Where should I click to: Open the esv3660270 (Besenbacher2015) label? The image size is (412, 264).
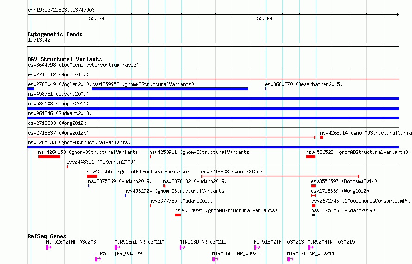304,84
